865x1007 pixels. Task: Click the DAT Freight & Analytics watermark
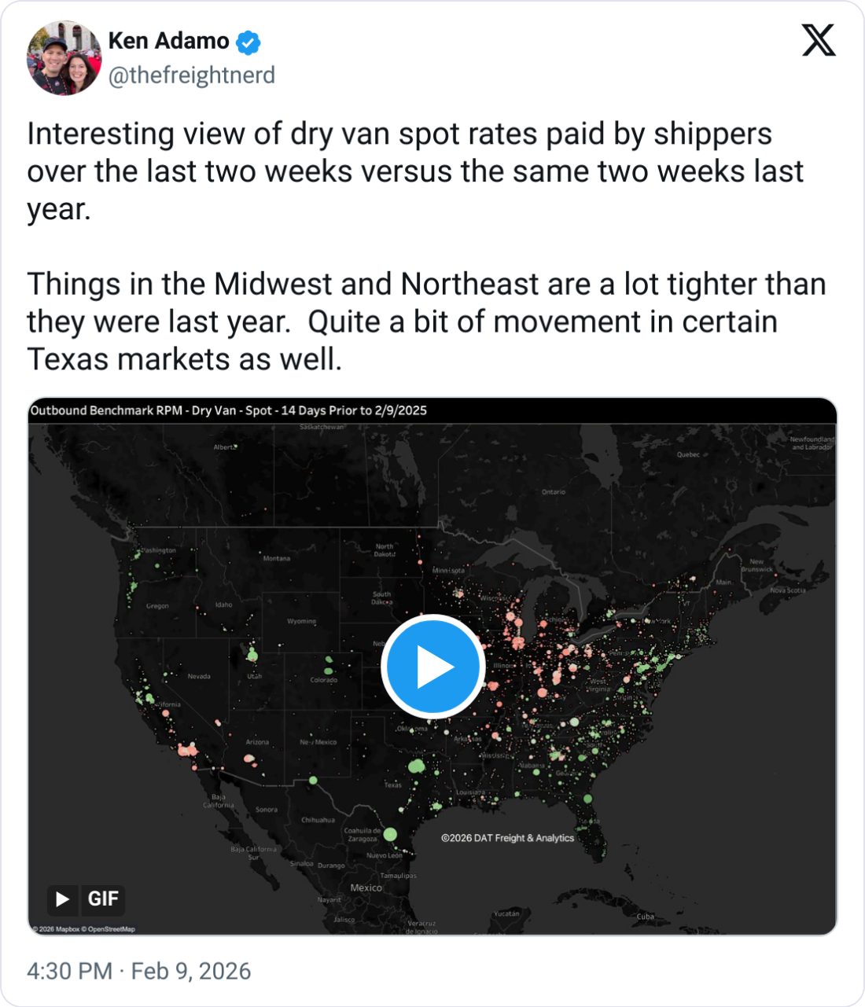pos(507,838)
